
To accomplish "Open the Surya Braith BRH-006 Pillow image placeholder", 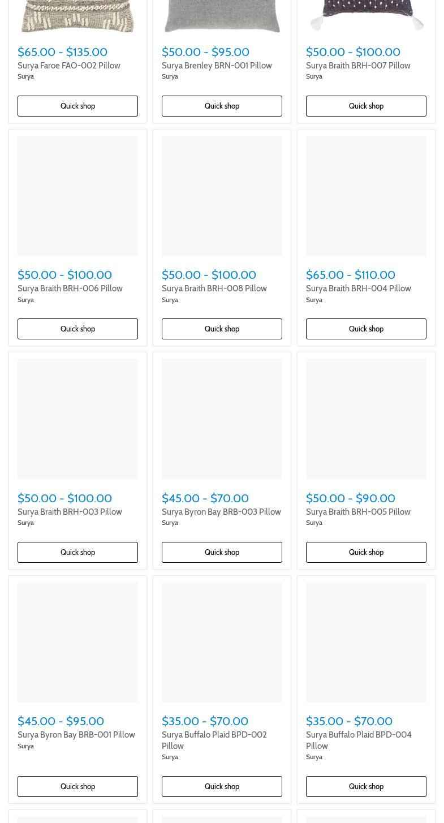I will (x=77, y=196).
